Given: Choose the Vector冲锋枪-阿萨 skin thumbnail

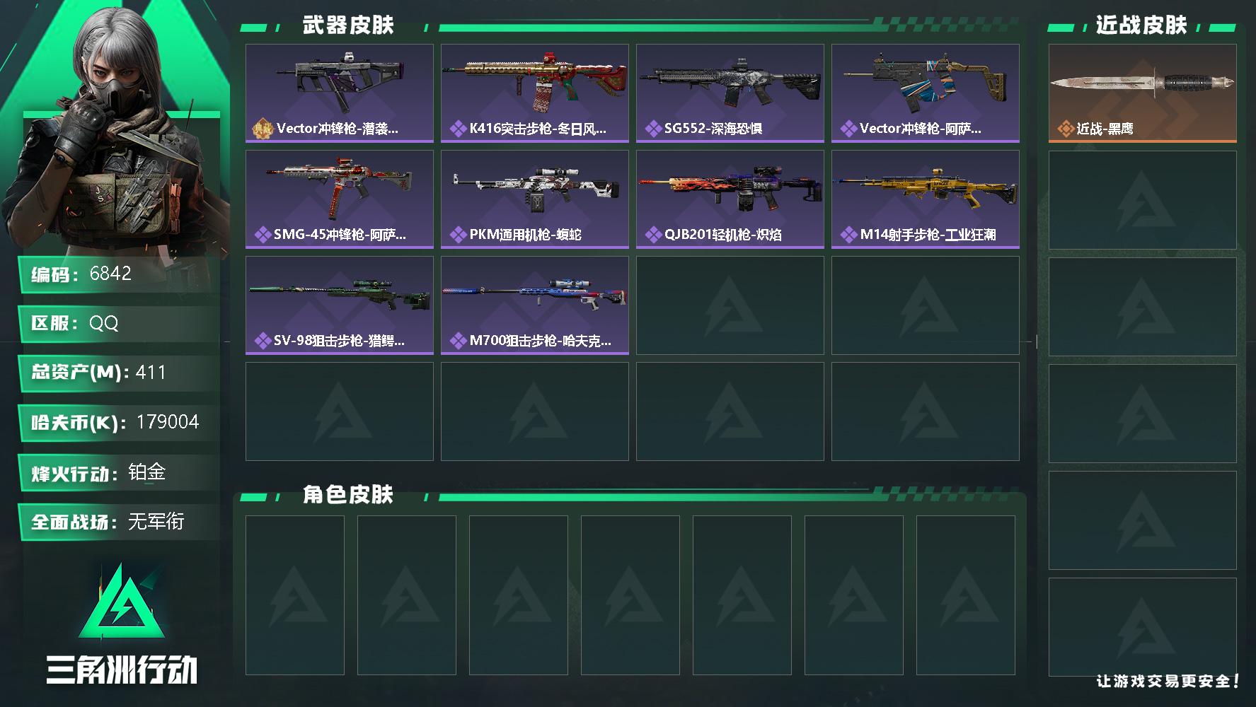Looking at the screenshot, I should (926, 93).
